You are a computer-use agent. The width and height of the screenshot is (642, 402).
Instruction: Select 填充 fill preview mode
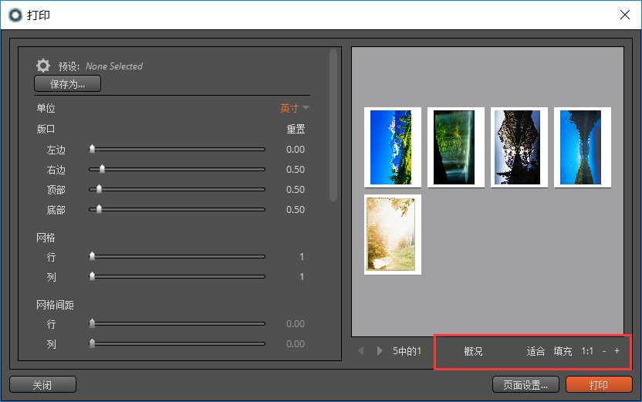[x=563, y=351]
